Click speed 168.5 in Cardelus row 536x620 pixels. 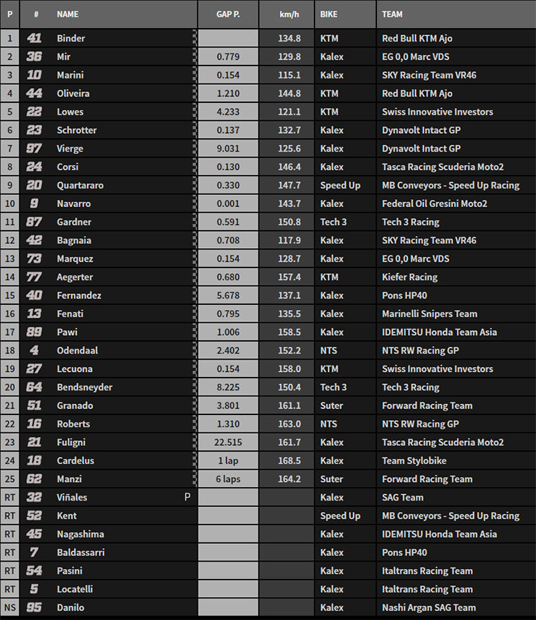click(289, 460)
